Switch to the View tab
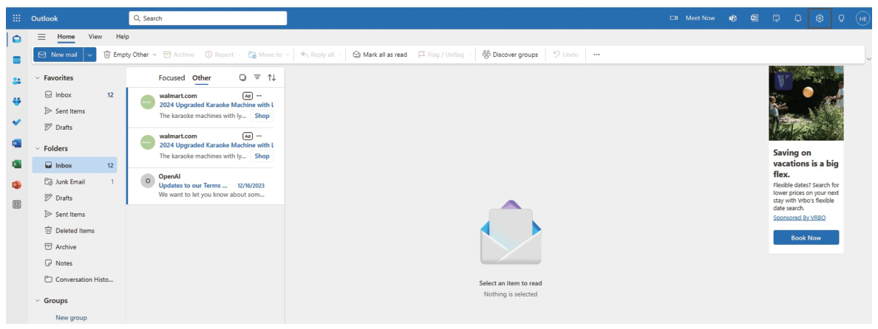Viewport: 878px width, 329px height. [95, 37]
